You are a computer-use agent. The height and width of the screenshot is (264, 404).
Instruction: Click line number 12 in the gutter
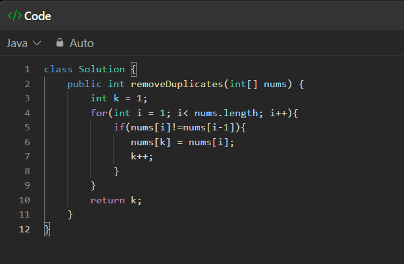click(x=25, y=229)
